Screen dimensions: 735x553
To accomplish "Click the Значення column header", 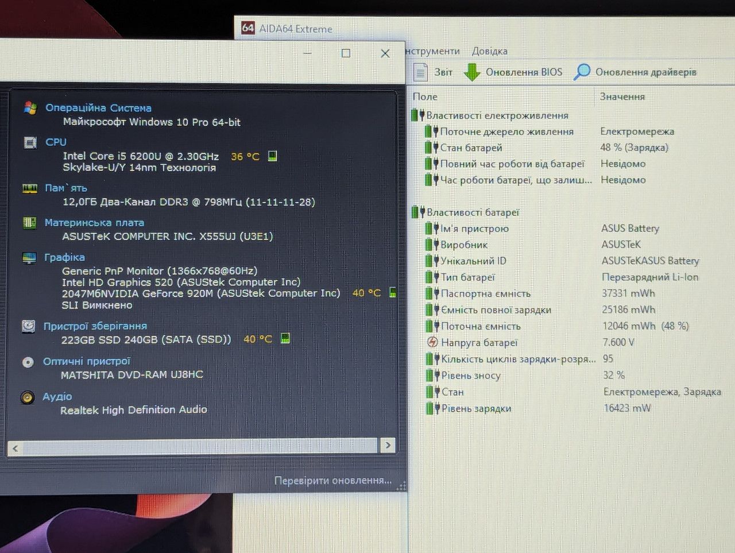I will 622,96.
